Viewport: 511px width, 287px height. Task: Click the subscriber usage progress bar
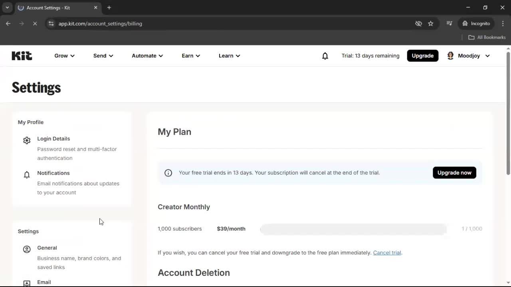(x=353, y=229)
